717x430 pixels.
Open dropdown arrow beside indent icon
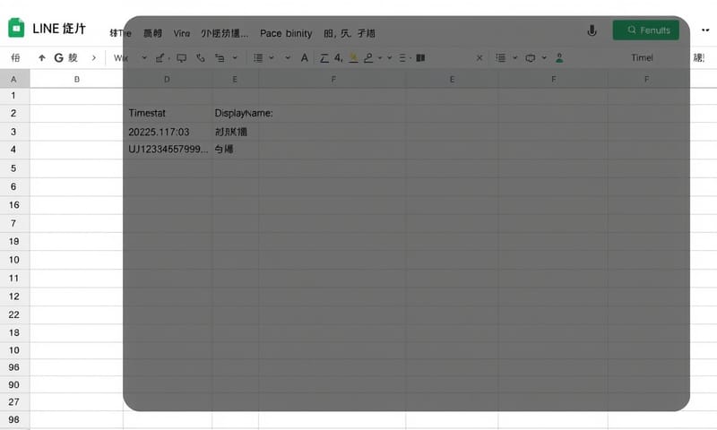click(x=235, y=58)
